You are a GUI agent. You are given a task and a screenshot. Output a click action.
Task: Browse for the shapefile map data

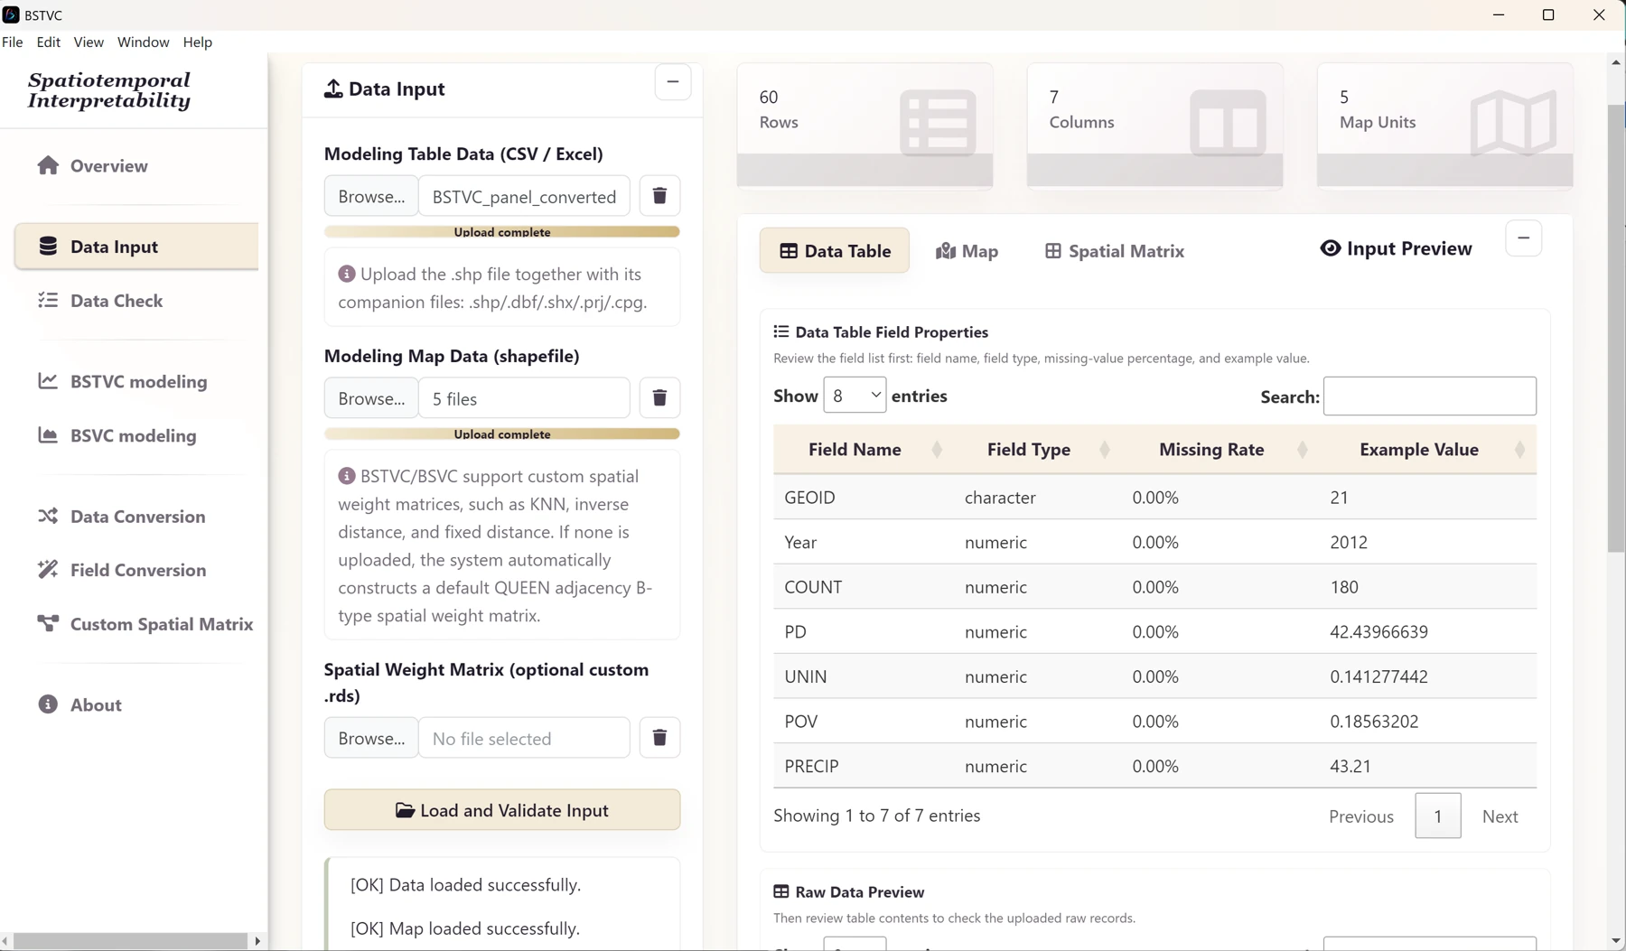[x=371, y=398]
